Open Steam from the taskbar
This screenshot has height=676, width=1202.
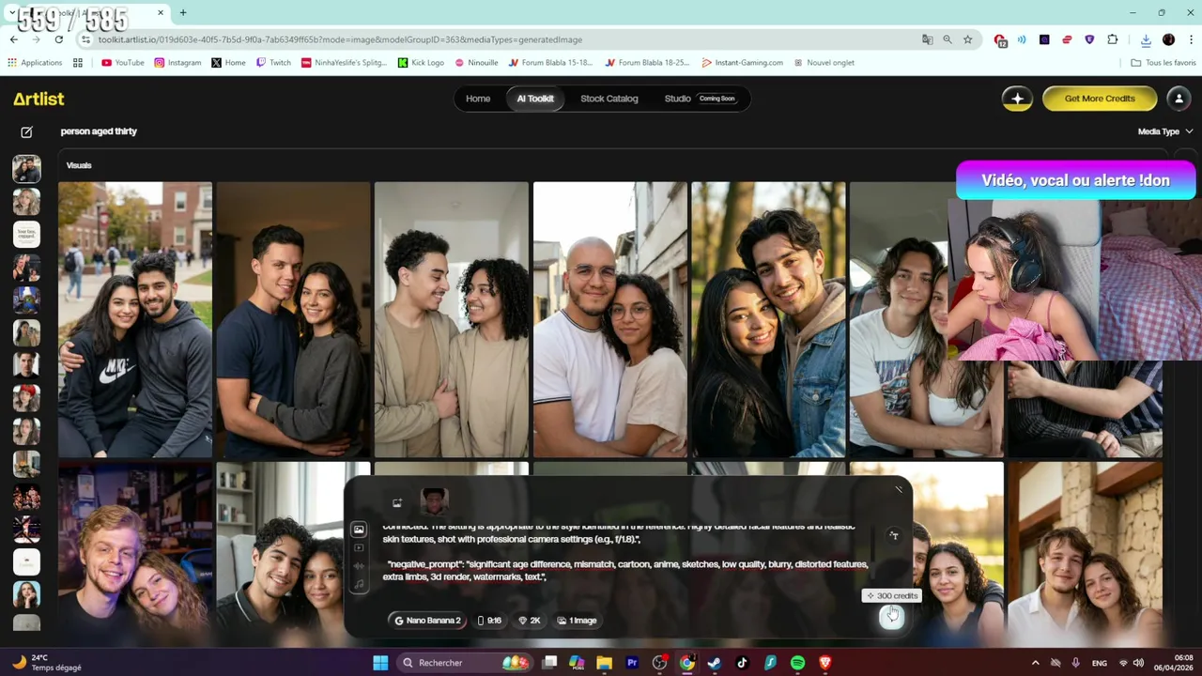715,663
